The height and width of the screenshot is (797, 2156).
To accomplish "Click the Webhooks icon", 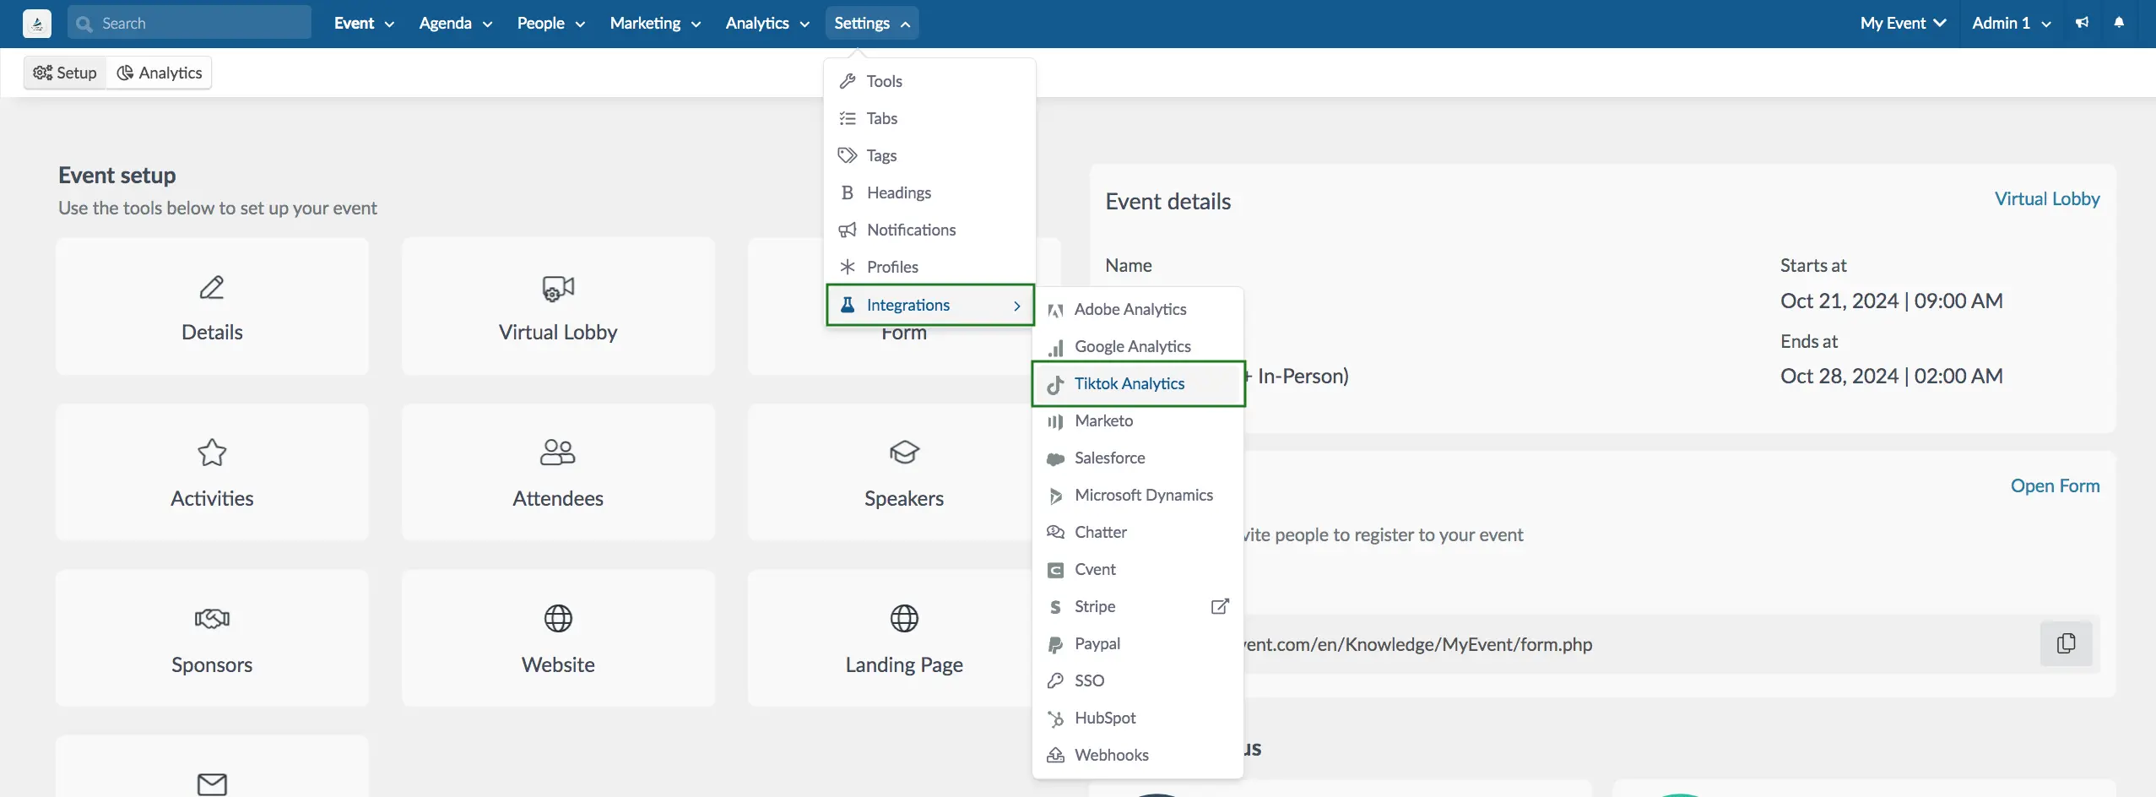I will [1055, 755].
